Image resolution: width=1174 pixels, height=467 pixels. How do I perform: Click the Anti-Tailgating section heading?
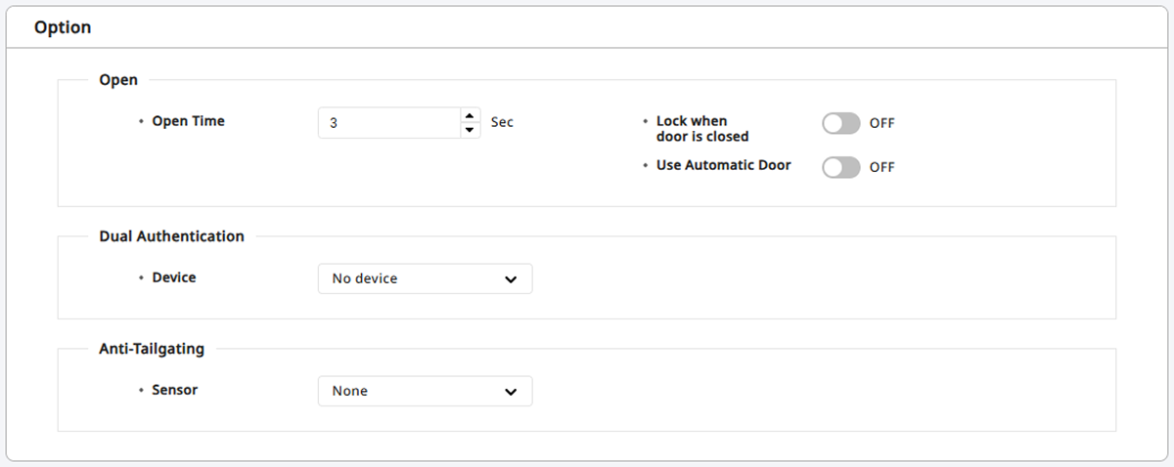(x=152, y=349)
